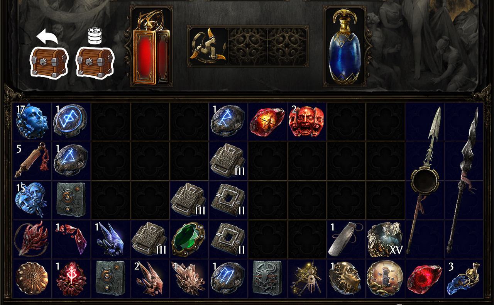The height and width of the screenshot is (305, 494).
Task: Click the blue and gold item stack of 3
Action: click(464, 278)
